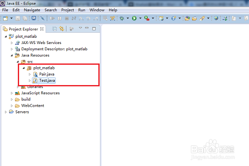Toggle Use Step Filters icon

[112, 18]
